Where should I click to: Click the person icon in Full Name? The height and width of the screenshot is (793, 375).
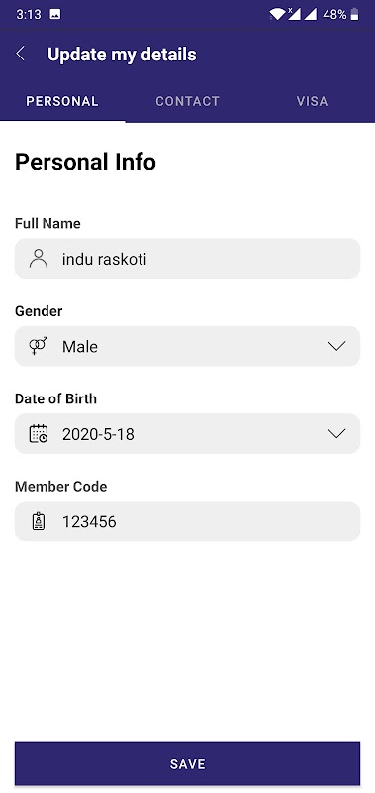click(x=39, y=259)
